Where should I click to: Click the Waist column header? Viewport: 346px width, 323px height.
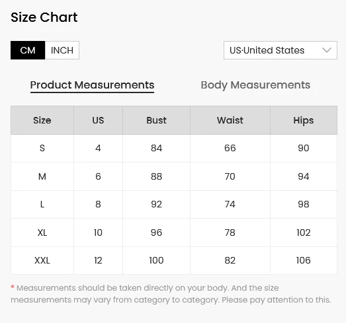[x=230, y=120]
